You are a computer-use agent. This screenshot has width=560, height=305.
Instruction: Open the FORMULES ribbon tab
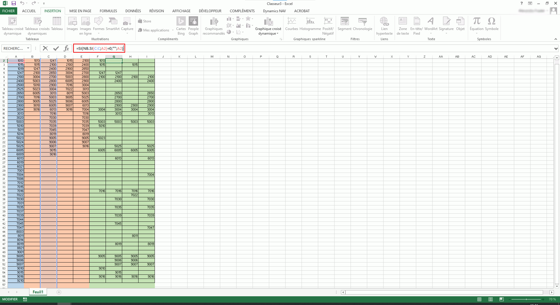click(x=108, y=11)
